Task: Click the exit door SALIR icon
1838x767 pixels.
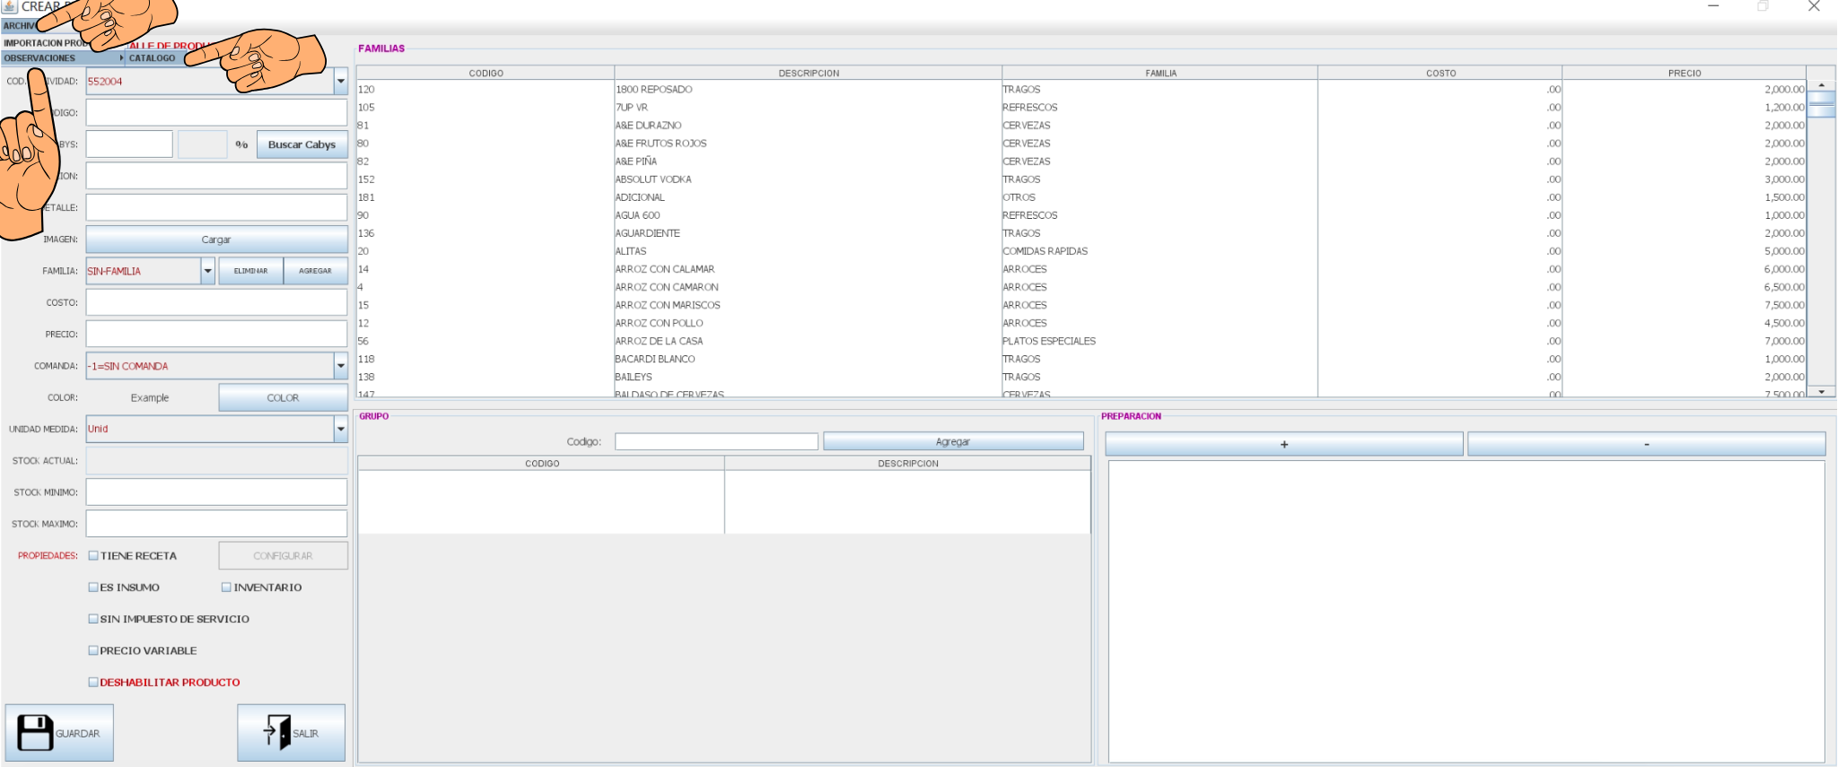Action: coord(277,733)
